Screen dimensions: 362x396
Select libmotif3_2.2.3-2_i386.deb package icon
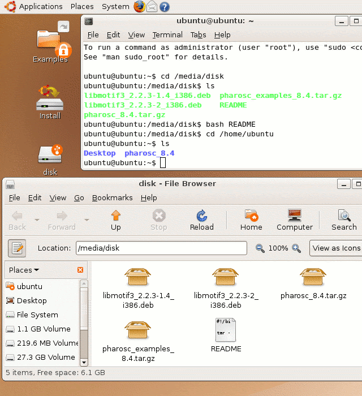(x=226, y=277)
